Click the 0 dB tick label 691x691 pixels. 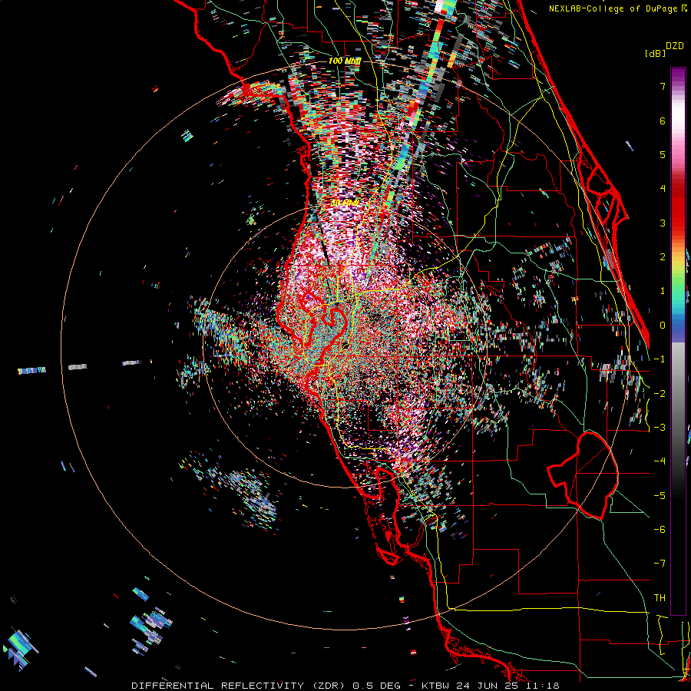click(x=663, y=326)
